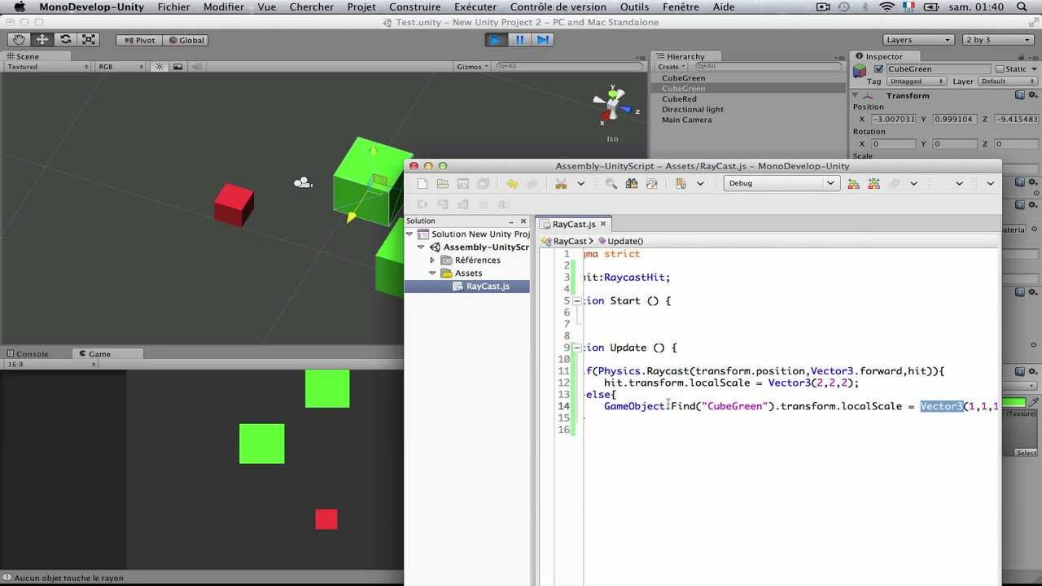
Task: Click the Replace icon in MonoDevelop toolbar
Action: [651, 184]
